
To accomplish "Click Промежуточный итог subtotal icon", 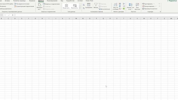I will (x=150, y=9).
